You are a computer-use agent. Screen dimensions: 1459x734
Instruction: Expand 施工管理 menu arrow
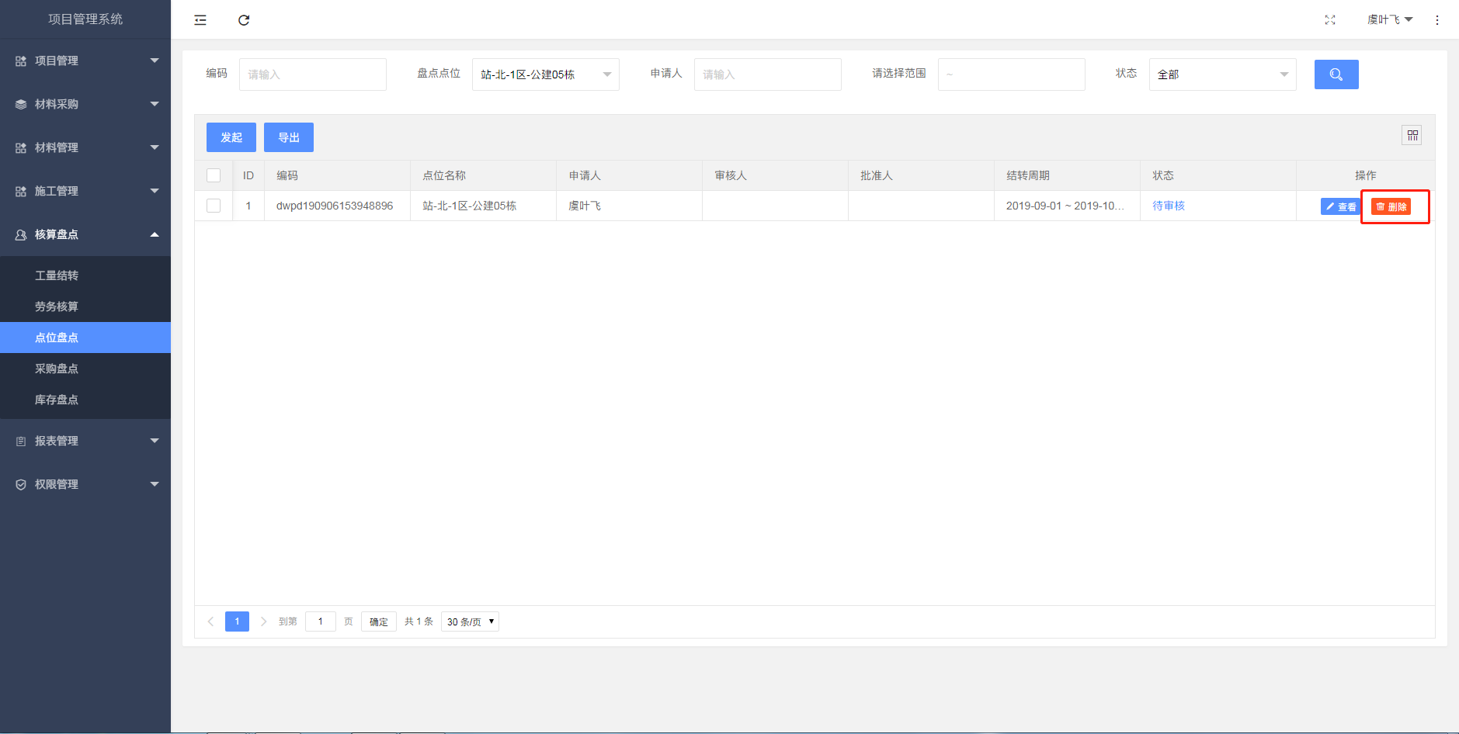click(x=155, y=191)
